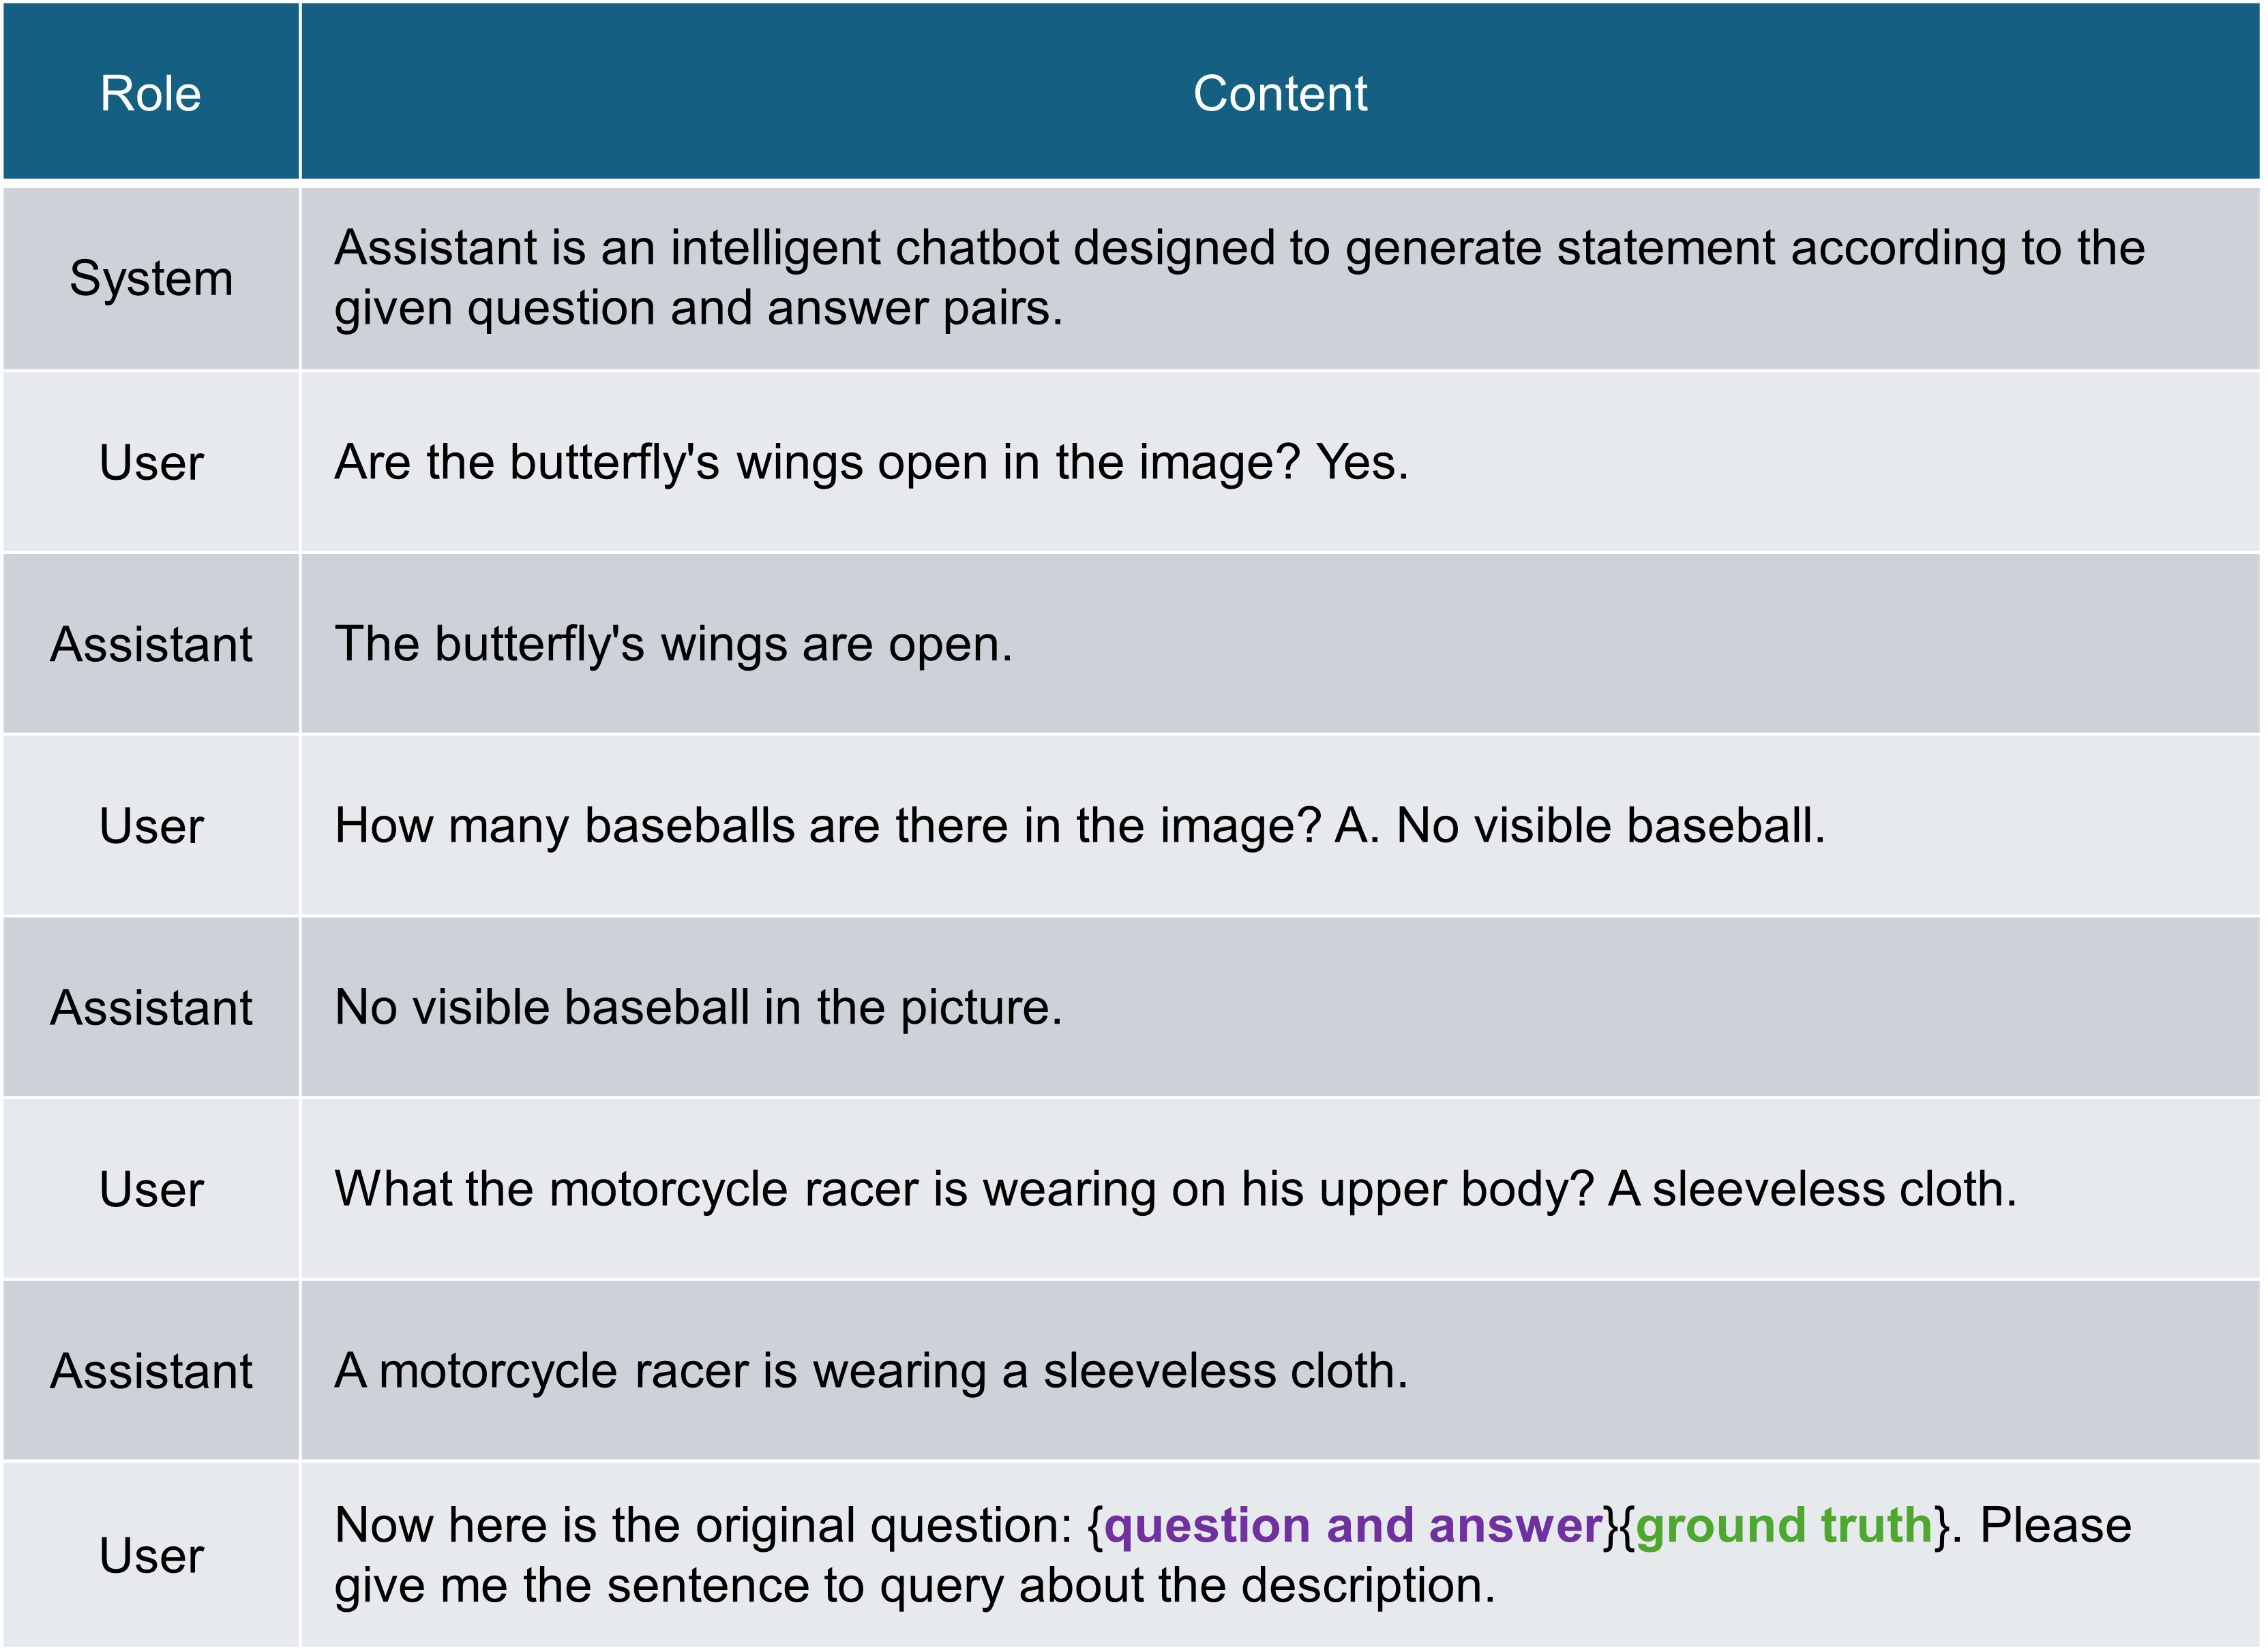
Task: Select the last User role cell
Action: pyautogui.click(x=151, y=1555)
